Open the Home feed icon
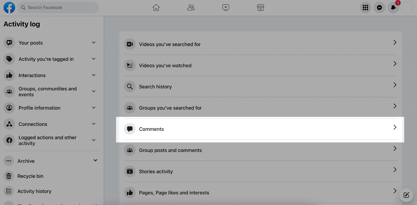The height and width of the screenshot is (205, 417). (156, 8)
